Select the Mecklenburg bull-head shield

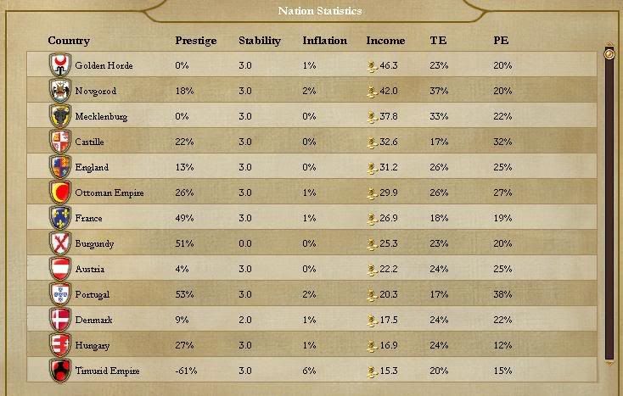click(x=60, y=116)
